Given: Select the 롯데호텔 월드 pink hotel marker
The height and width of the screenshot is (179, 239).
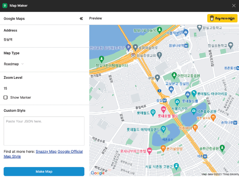Looking at the screenshot, I should click(163, 110).
